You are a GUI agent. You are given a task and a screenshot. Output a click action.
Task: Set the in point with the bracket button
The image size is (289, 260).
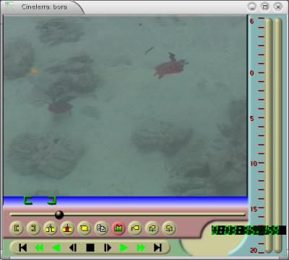pyautogui.click(x=17, y=228)
